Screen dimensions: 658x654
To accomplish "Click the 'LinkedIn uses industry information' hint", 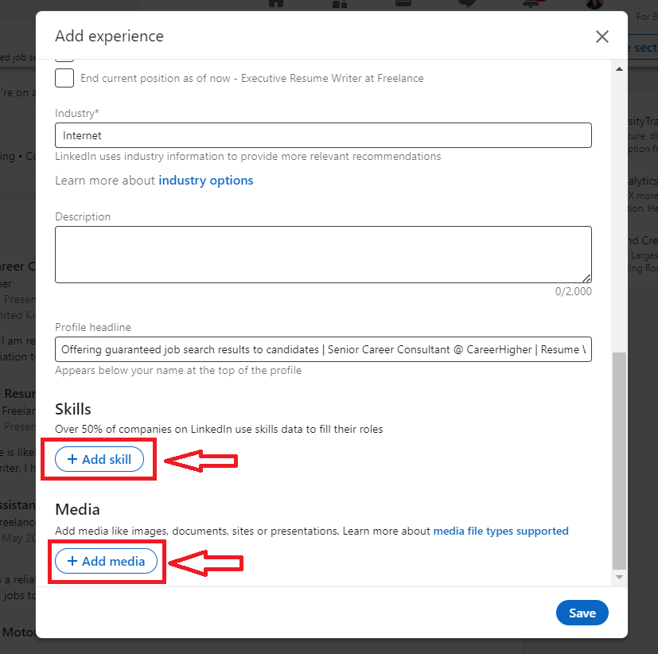I will (248, 157).
